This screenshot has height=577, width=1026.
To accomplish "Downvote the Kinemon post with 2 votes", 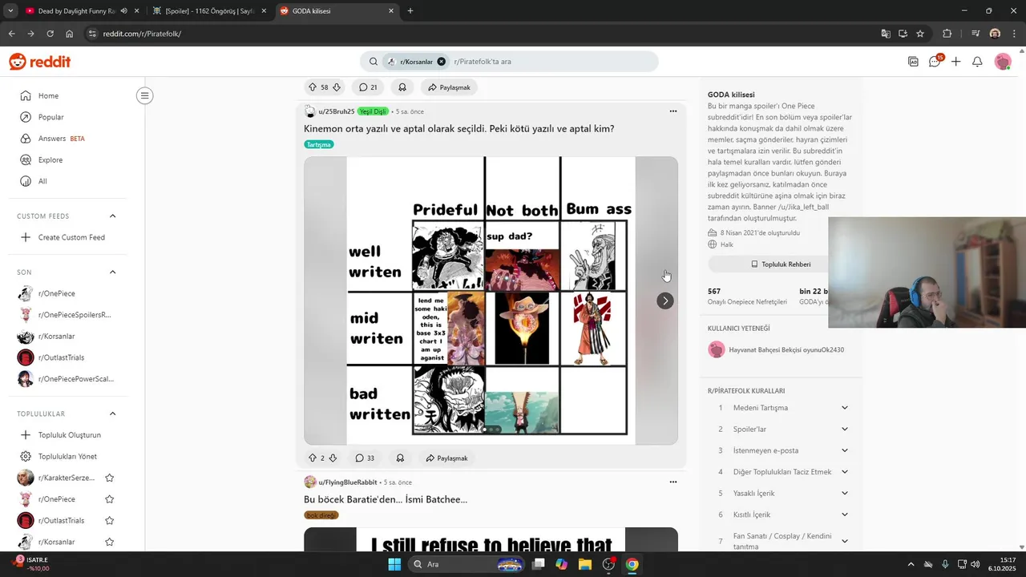I will (333, 458).
